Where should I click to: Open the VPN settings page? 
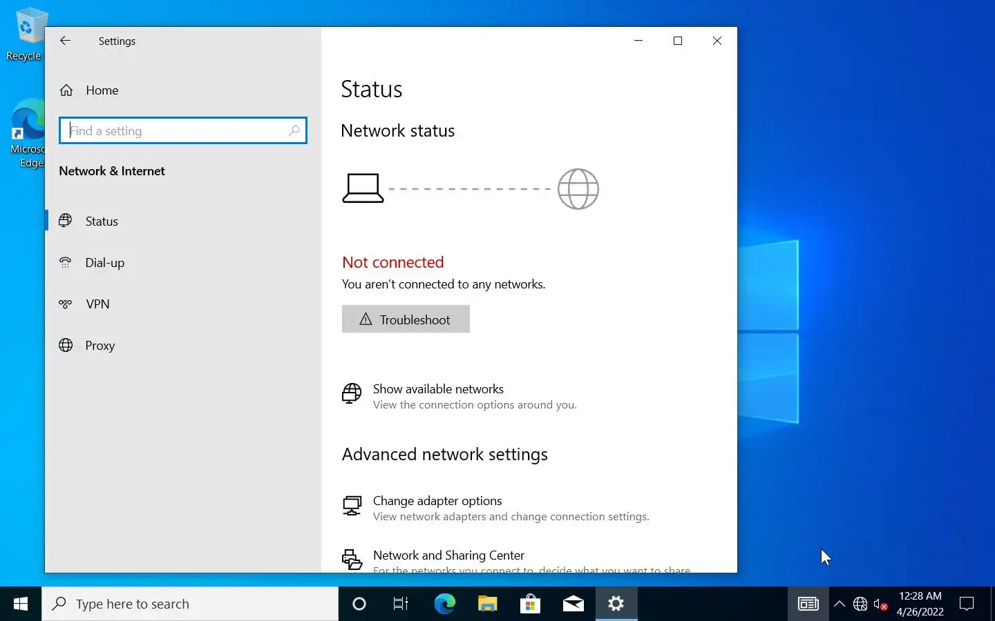click(183, 304)
